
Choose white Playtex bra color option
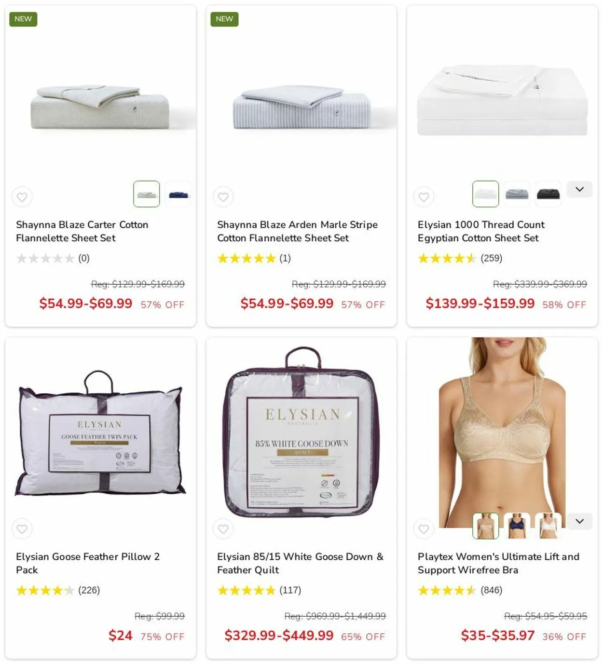548,526
